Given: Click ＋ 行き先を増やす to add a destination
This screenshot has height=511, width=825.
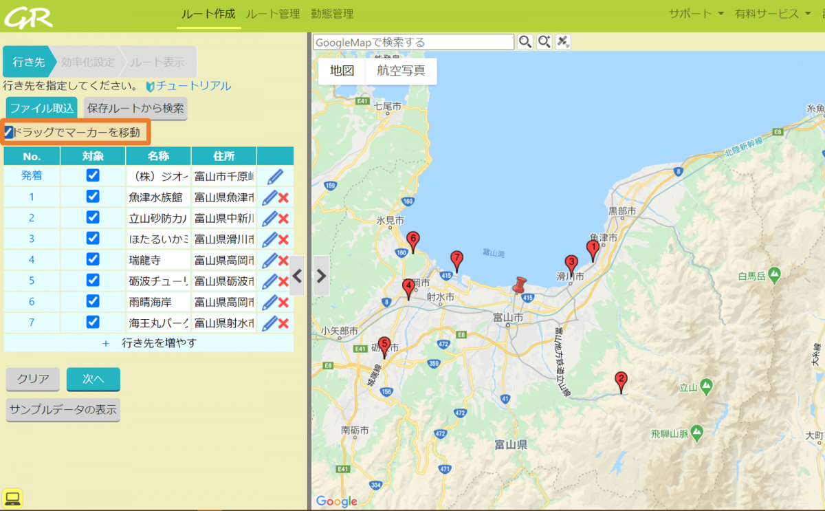Looking at the screenshot, I should tap(149, 343).
